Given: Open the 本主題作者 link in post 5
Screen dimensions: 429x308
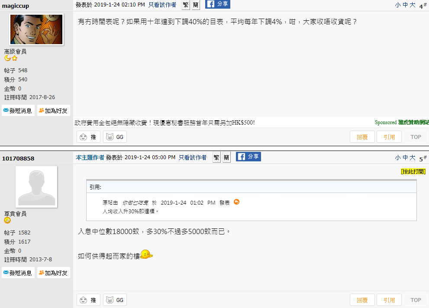Looking at the screenshot, I should tap(90, 157).
